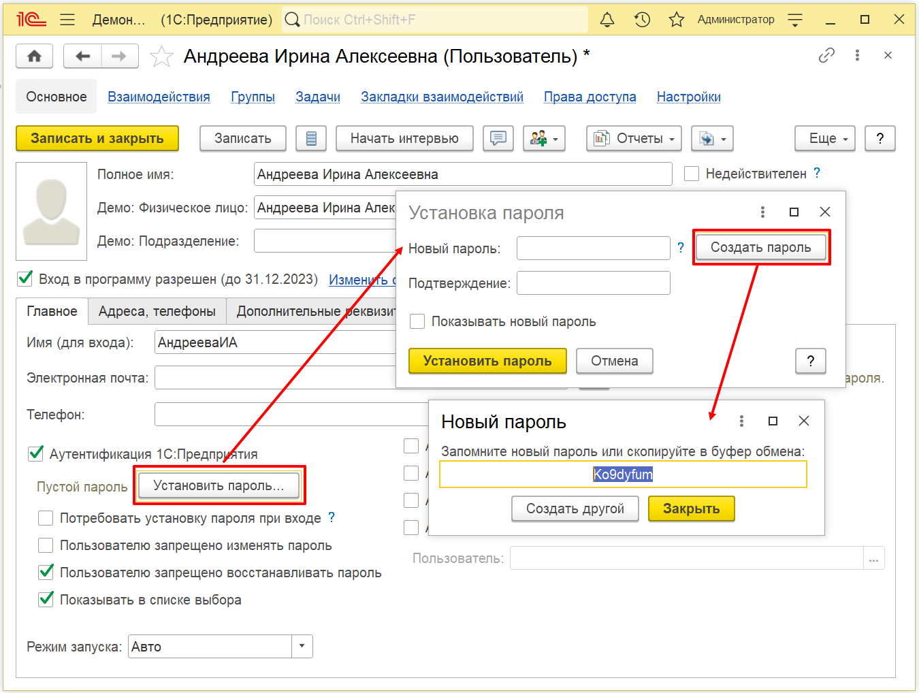The image size is (919, 693).
Task: Click Имя (для входа) field АндрееваИА
Action: click(275, 342)
